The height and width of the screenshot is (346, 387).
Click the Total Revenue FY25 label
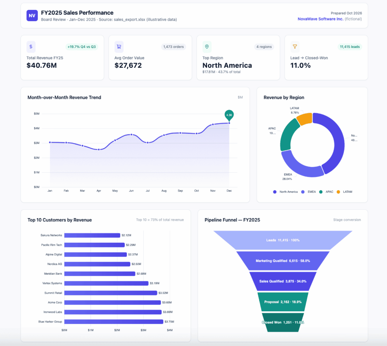pyautogui.click(x=45, y=58)
